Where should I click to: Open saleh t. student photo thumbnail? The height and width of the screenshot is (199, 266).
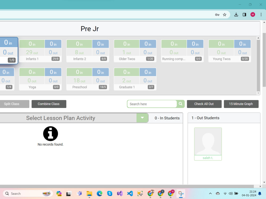coord(208,141)
